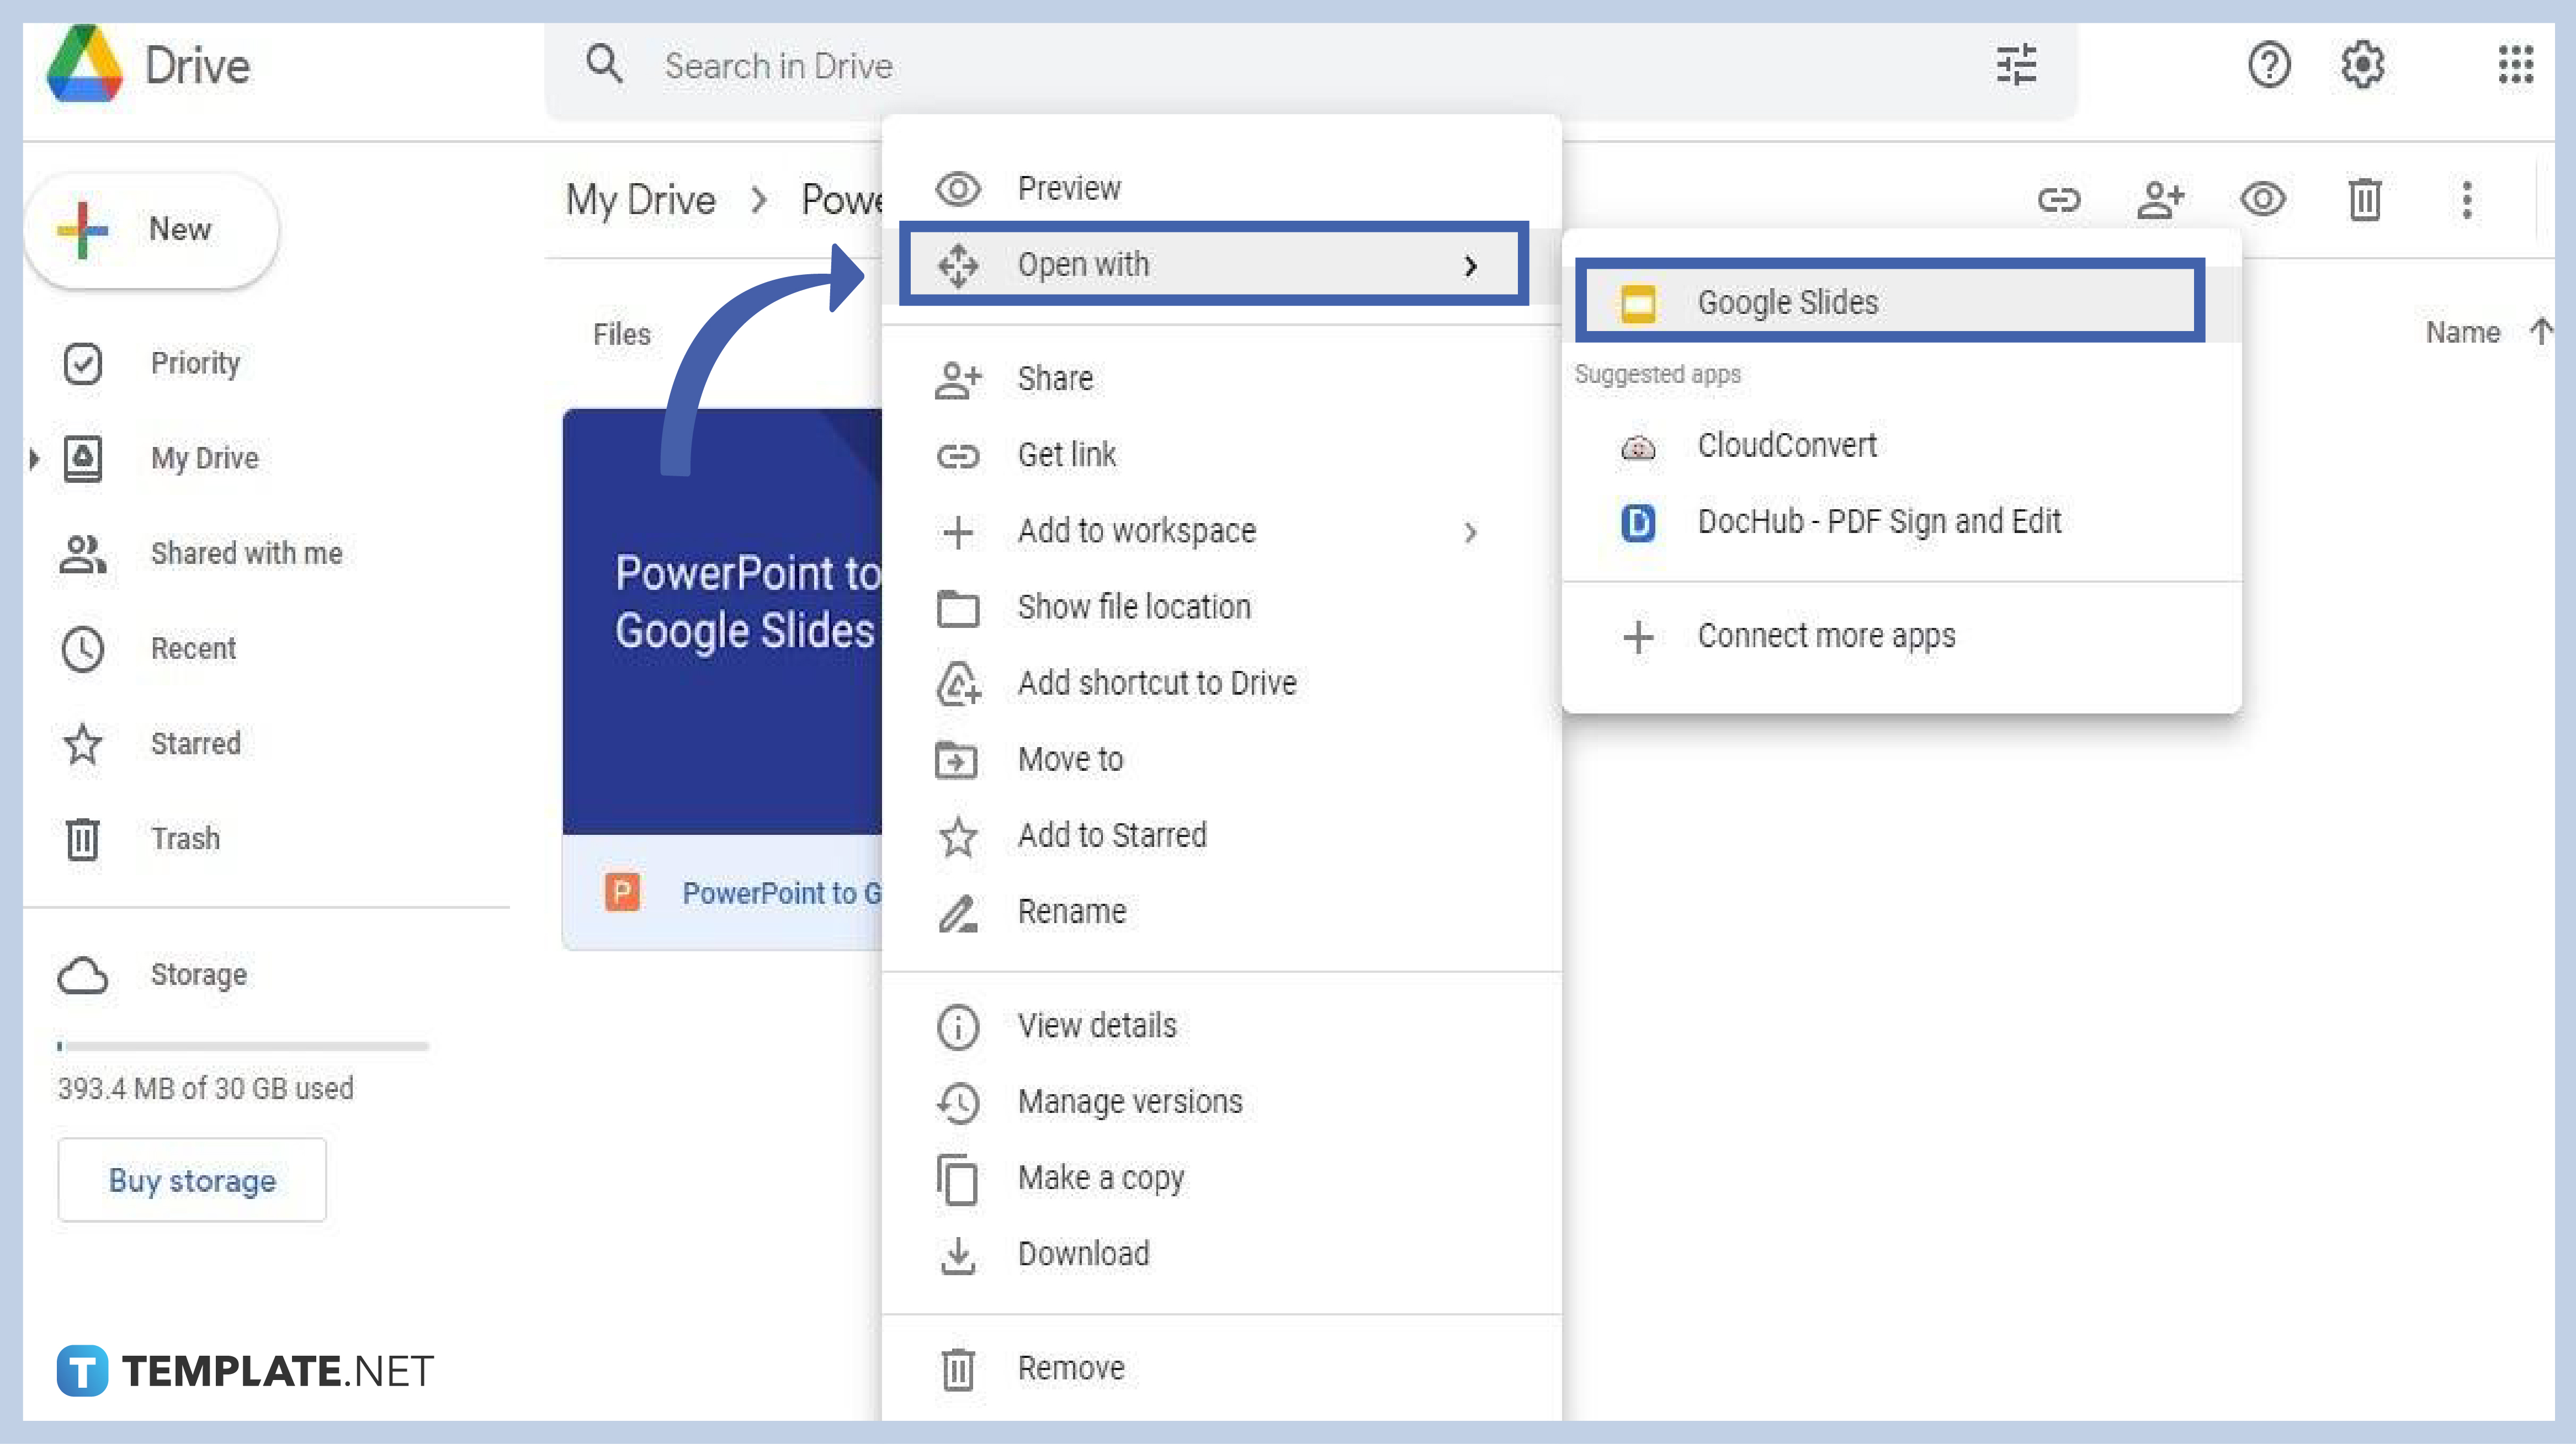This screenshot has height=1444, width=2576.
Task: Click the Name sort column label
Action: (2462, 332)
